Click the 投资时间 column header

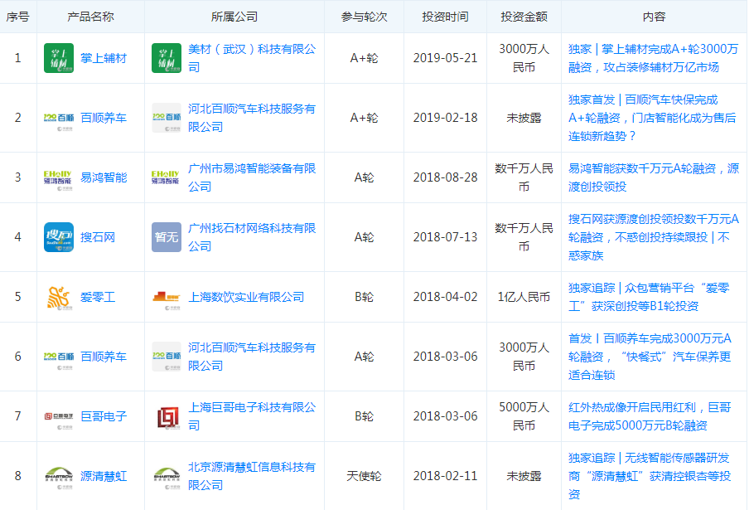[x=445, y=17]
